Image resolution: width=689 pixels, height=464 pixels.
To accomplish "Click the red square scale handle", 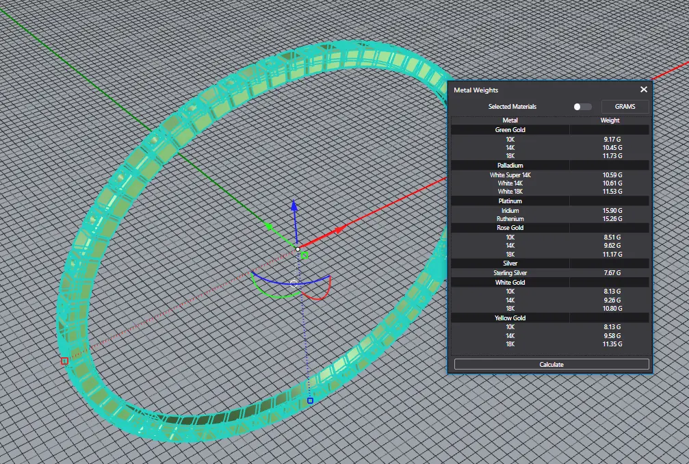I will point(64,361).
